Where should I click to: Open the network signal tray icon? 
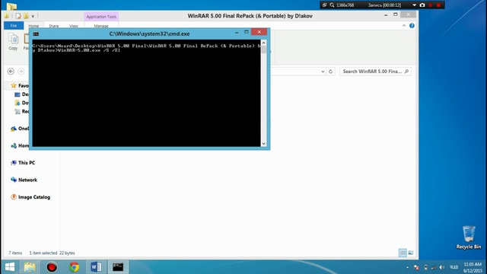click(434, 267)
